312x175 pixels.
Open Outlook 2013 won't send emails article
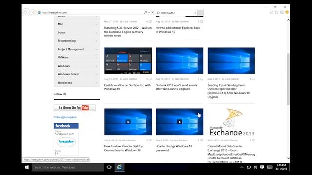tap(176, 87)
